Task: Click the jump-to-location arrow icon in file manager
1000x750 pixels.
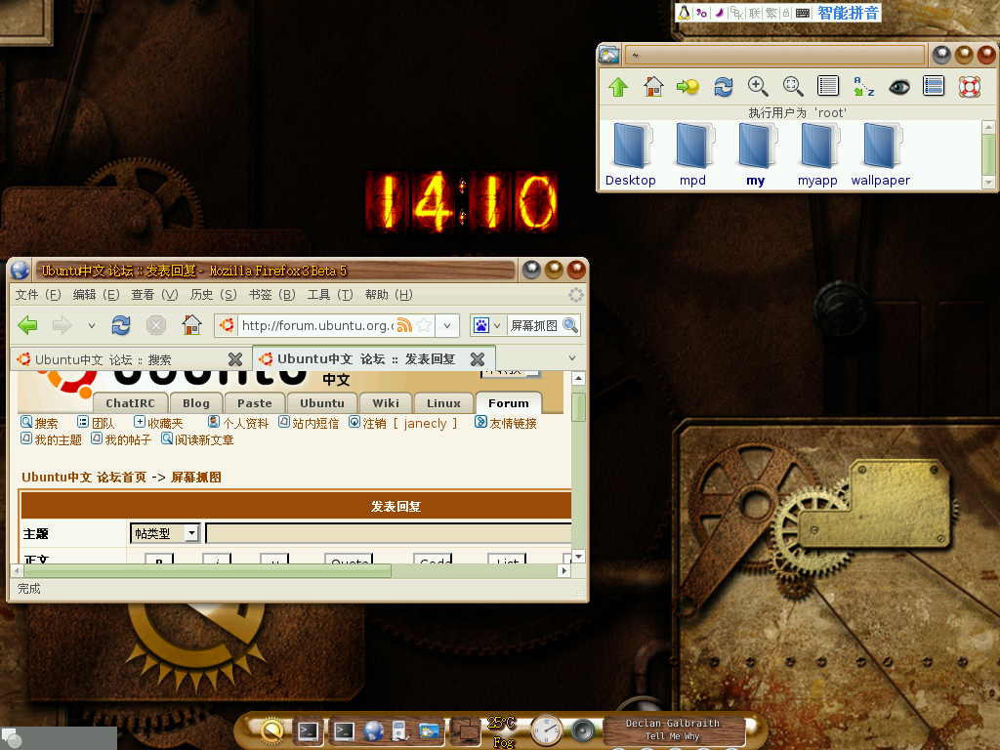Action: [688, 86]
